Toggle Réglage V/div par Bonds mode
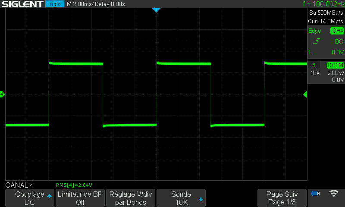Screen dimensions: 345x207 (131, 198)
